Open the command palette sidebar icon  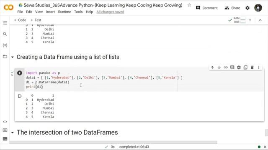(x=5, y=130)
